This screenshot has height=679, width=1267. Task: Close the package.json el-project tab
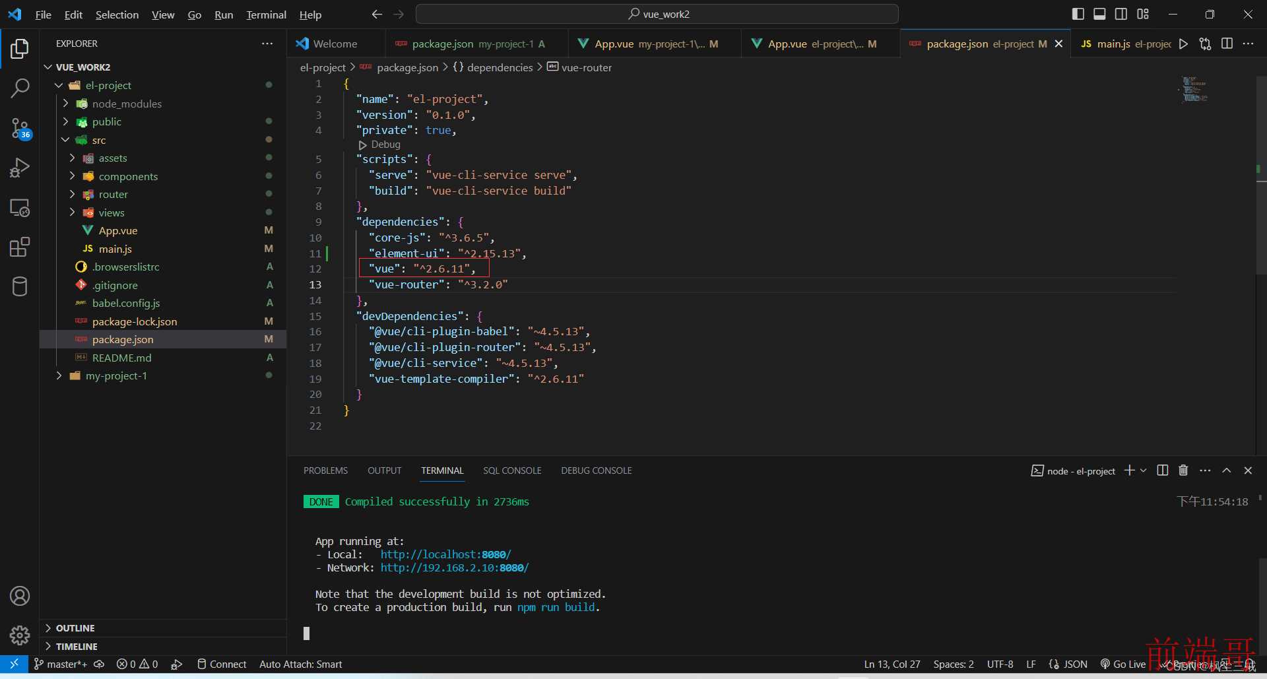coord(1058,44)
